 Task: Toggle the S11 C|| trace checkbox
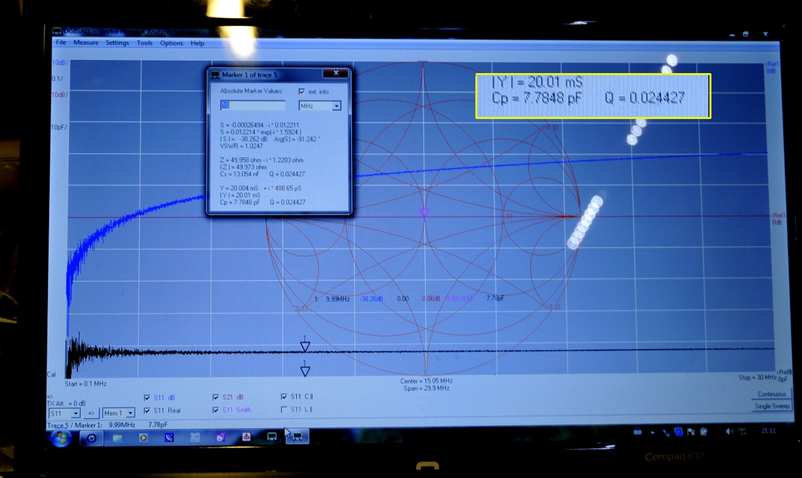coord(284,397)
